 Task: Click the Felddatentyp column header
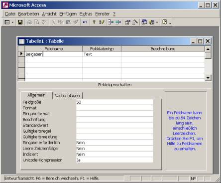point(102,49)
